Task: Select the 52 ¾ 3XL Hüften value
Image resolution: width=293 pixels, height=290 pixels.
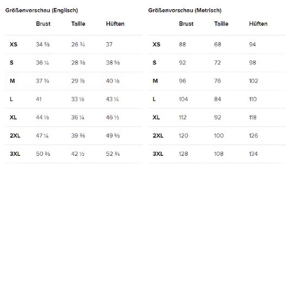Action: [113, 154]
